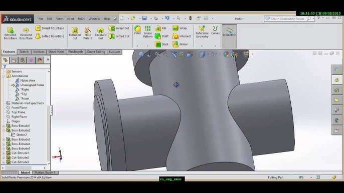Open the View menu

[x=59, y=19]
